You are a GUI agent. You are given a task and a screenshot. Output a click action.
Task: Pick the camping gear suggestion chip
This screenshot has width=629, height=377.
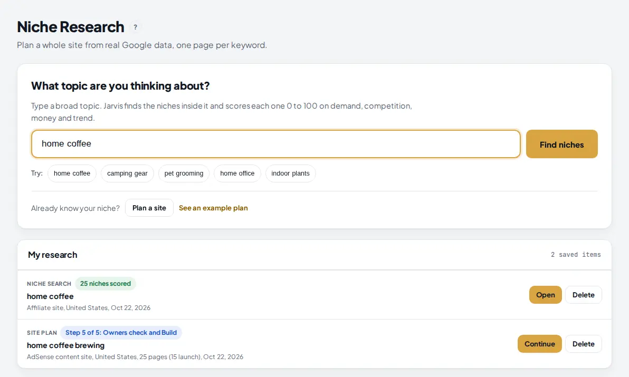127,173
